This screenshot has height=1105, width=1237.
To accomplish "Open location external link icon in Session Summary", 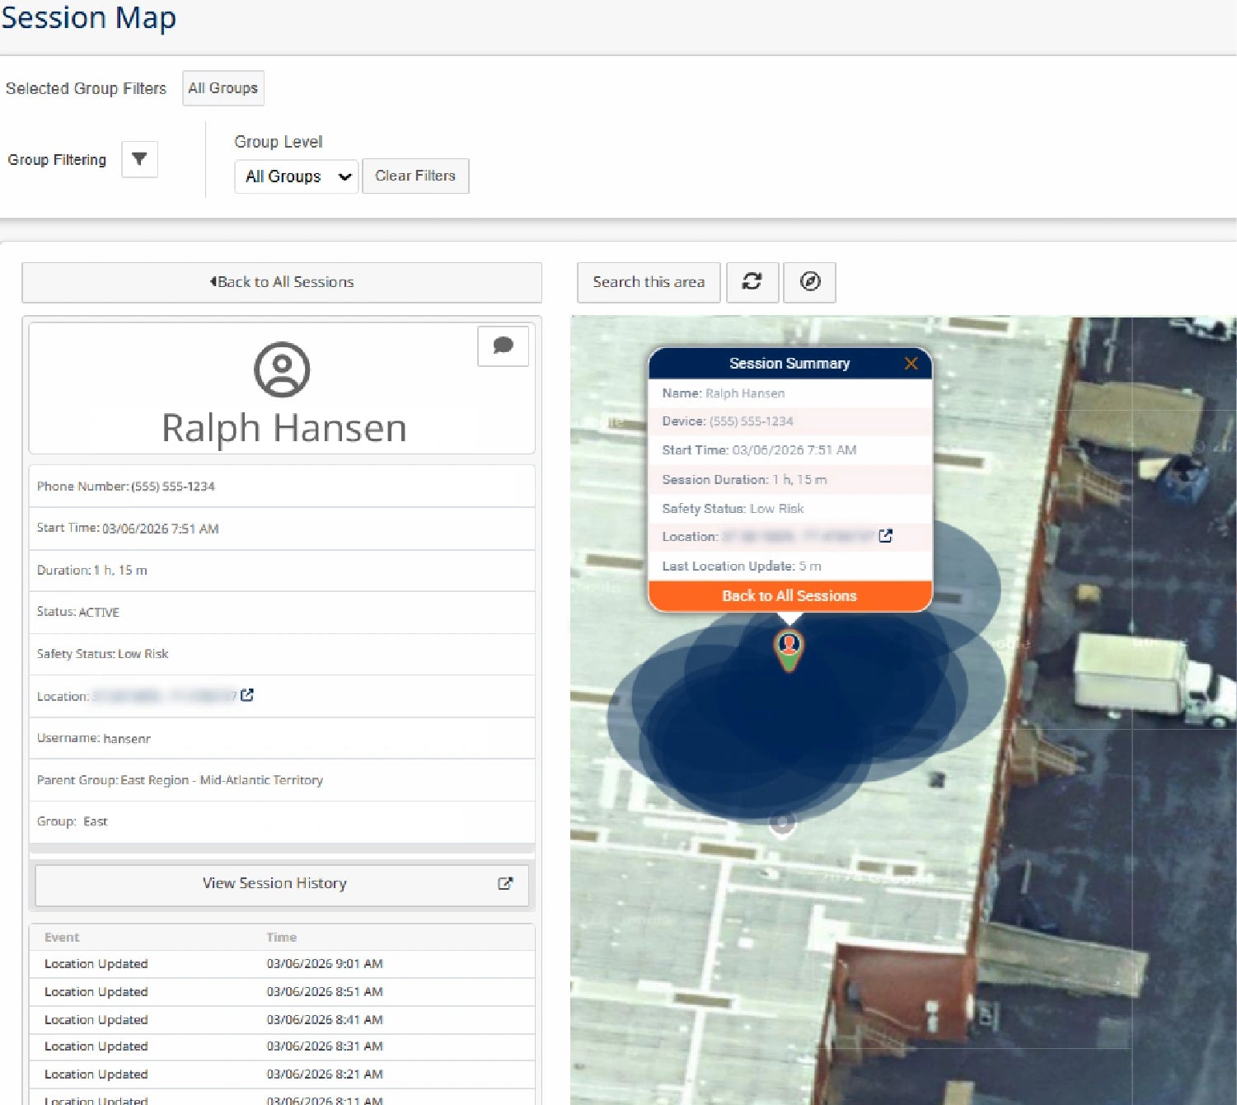I will (886, 536).
